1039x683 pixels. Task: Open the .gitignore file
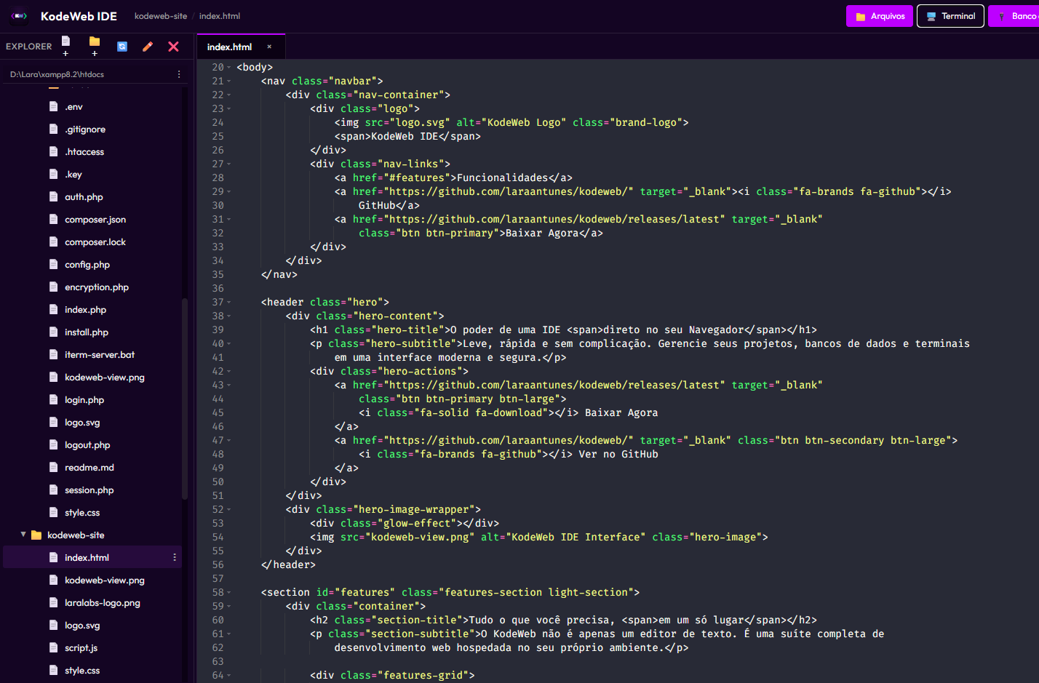click(92, 129)
